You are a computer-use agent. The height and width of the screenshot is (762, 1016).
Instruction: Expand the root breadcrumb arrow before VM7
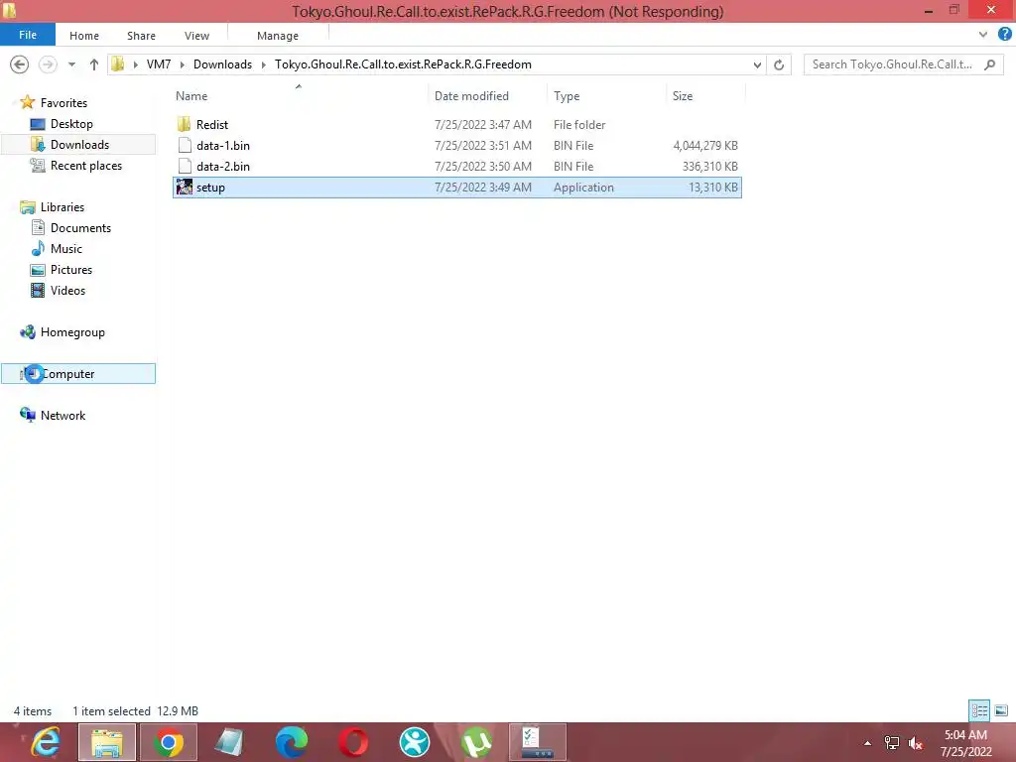click(135, 64)
